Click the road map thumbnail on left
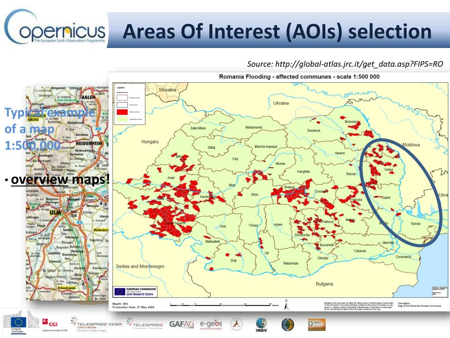 point(67,193)
